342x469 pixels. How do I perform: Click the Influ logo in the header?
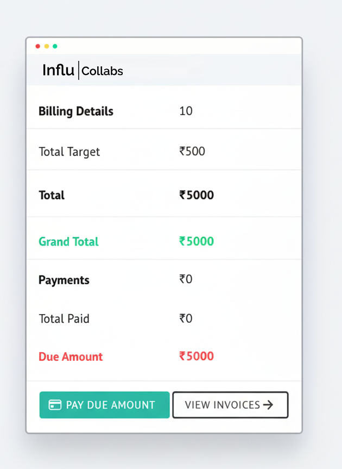pyautogui.click(x=59, y=70)
